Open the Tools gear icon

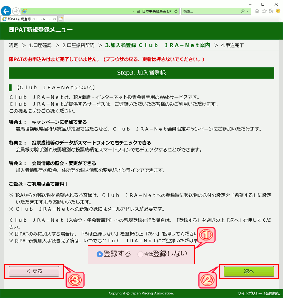pos(271,11)
